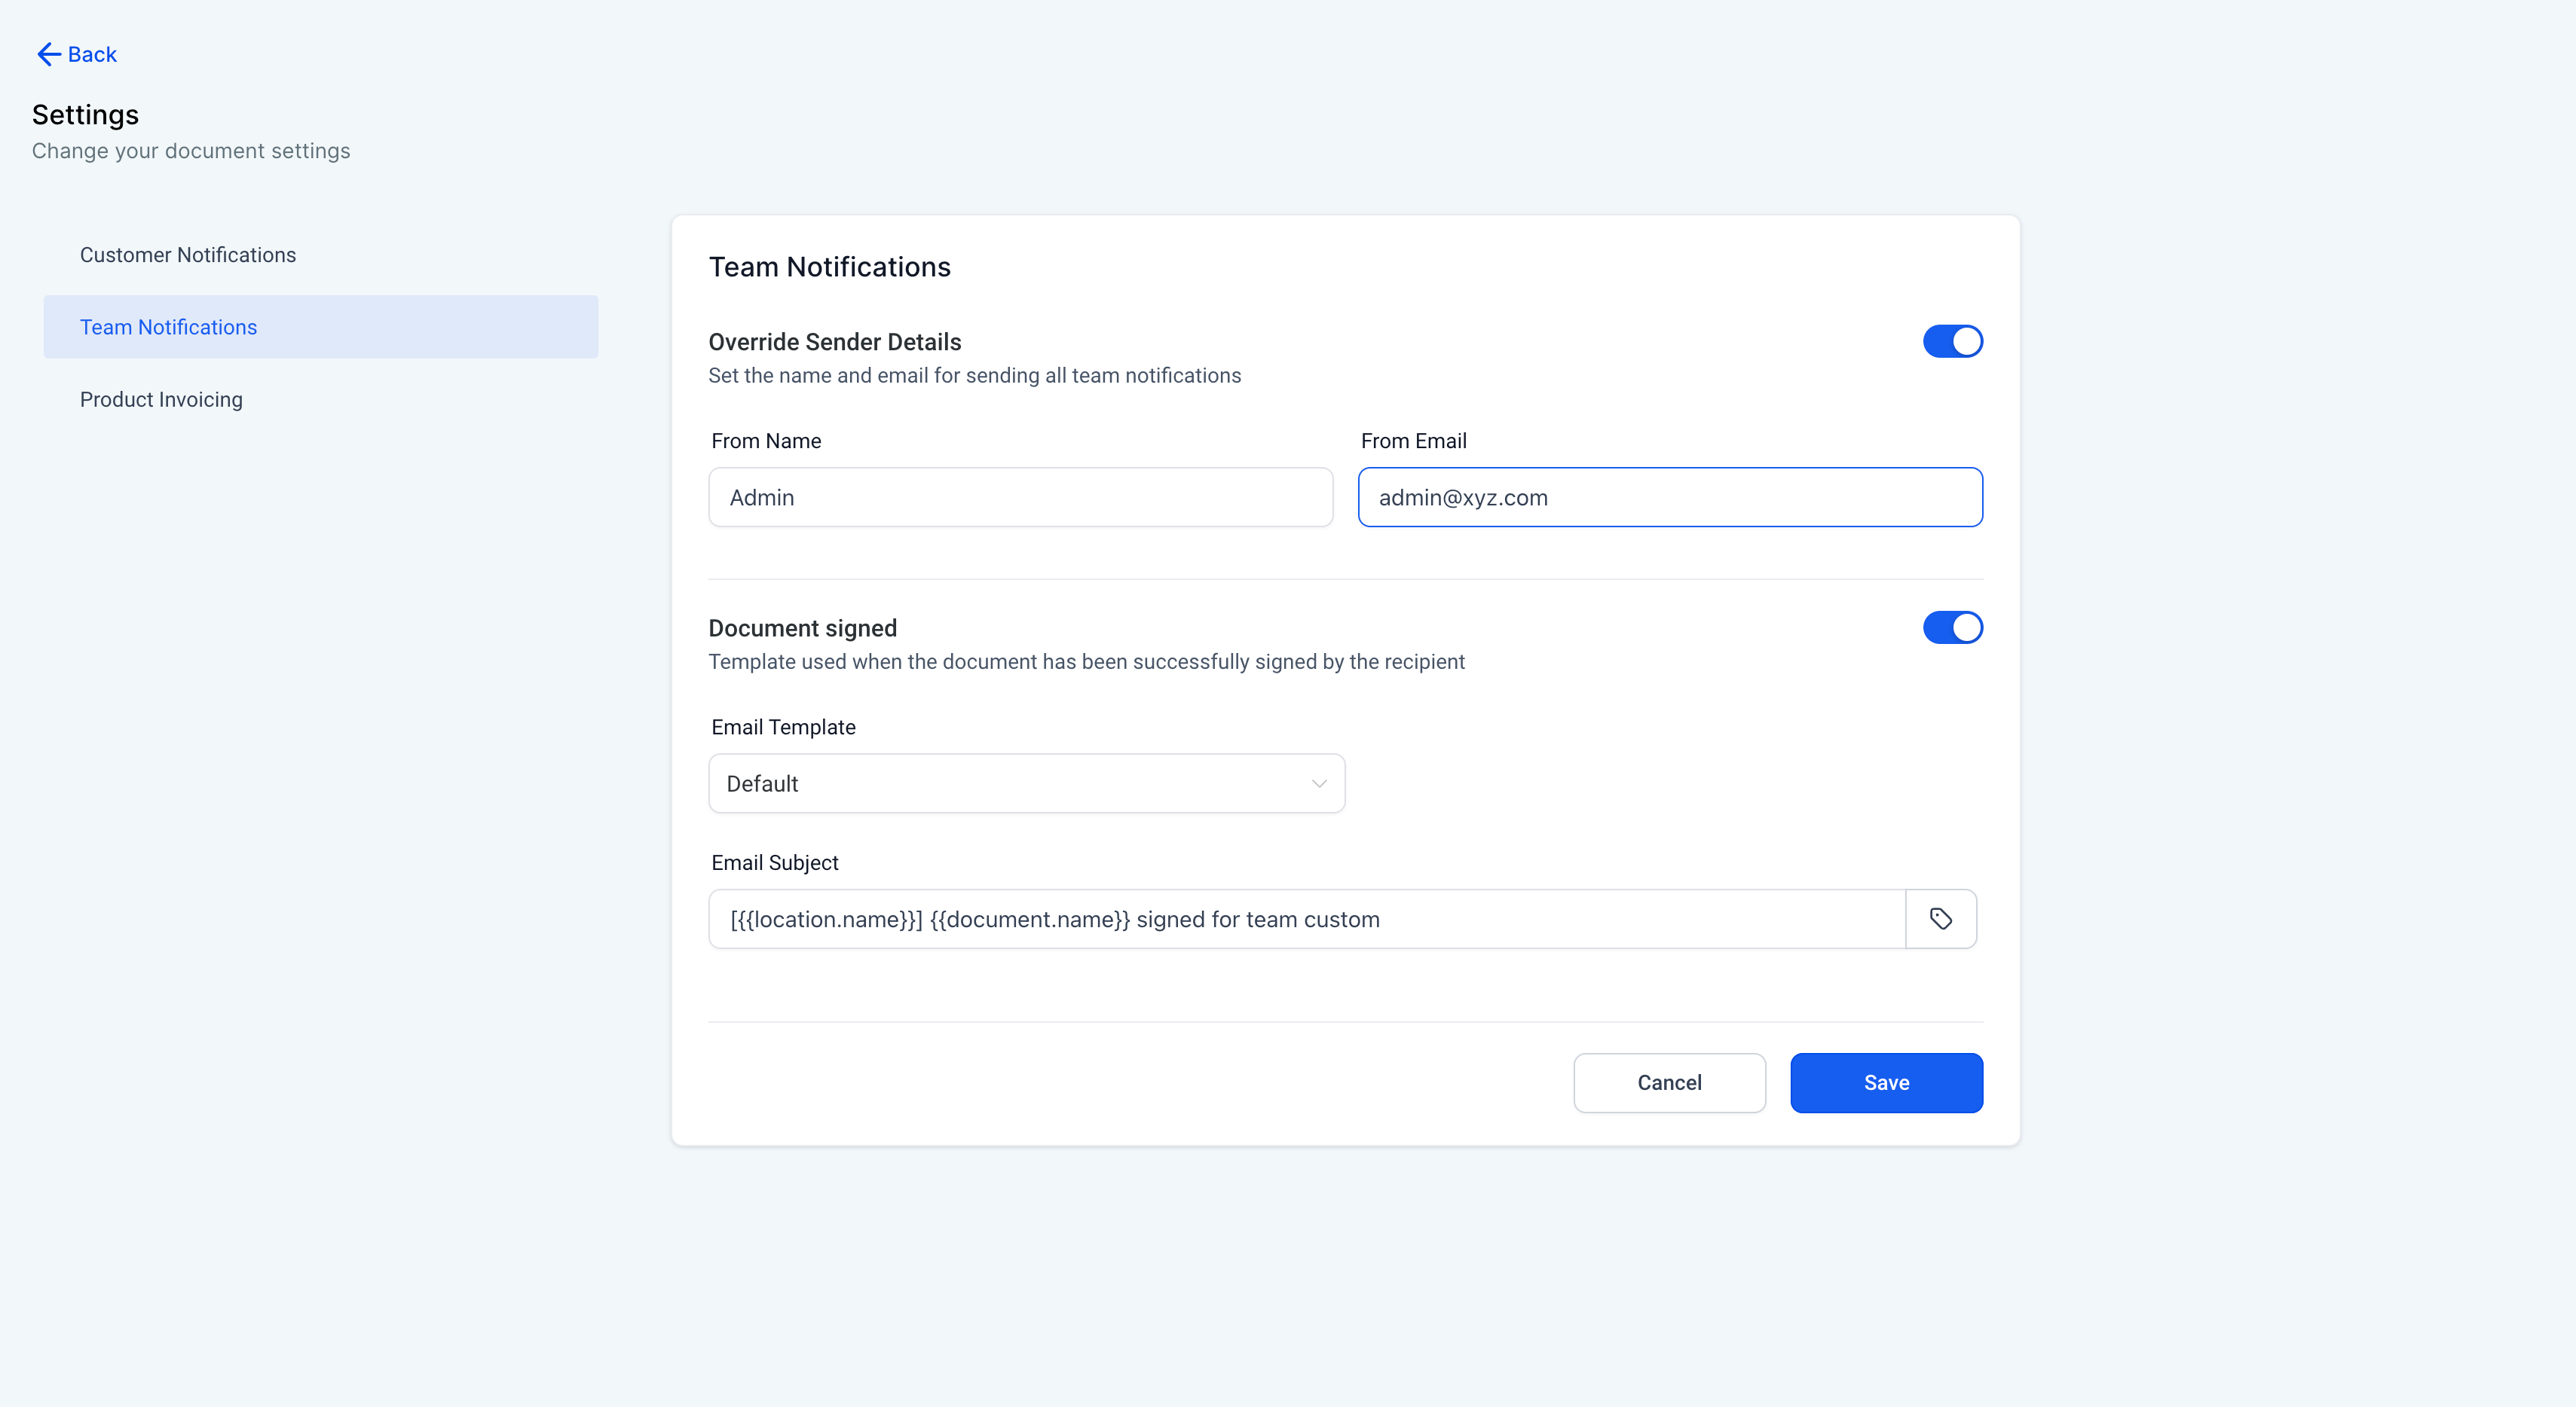Viewport: 2576px width, 1407px height.
Task: Click the Email Template label
Action: (x=783, y=728)
